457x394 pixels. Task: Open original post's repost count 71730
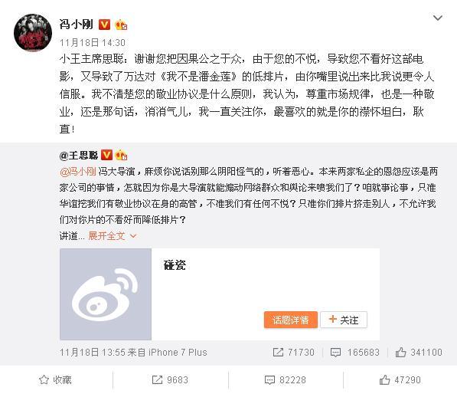pyautogui.click(x=294, y=353)
